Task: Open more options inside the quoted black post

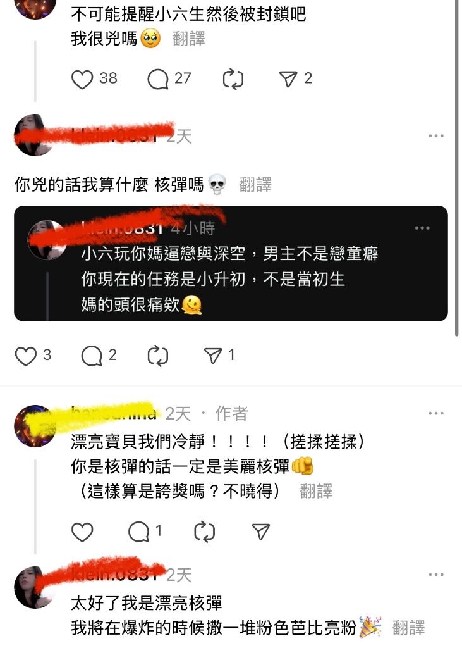Action: pyautogui.click(x=422, y=228)
